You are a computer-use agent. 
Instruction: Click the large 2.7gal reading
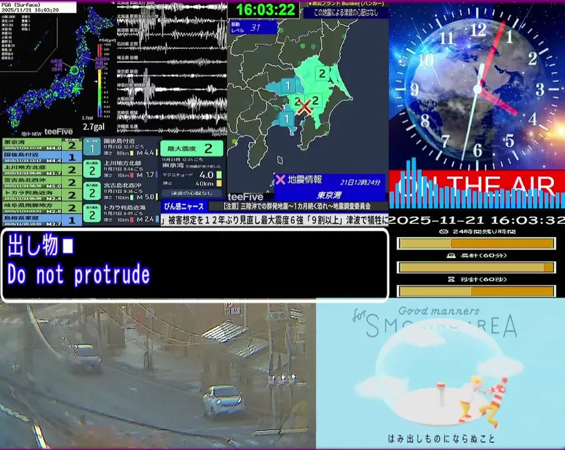(x=94, y=127)
